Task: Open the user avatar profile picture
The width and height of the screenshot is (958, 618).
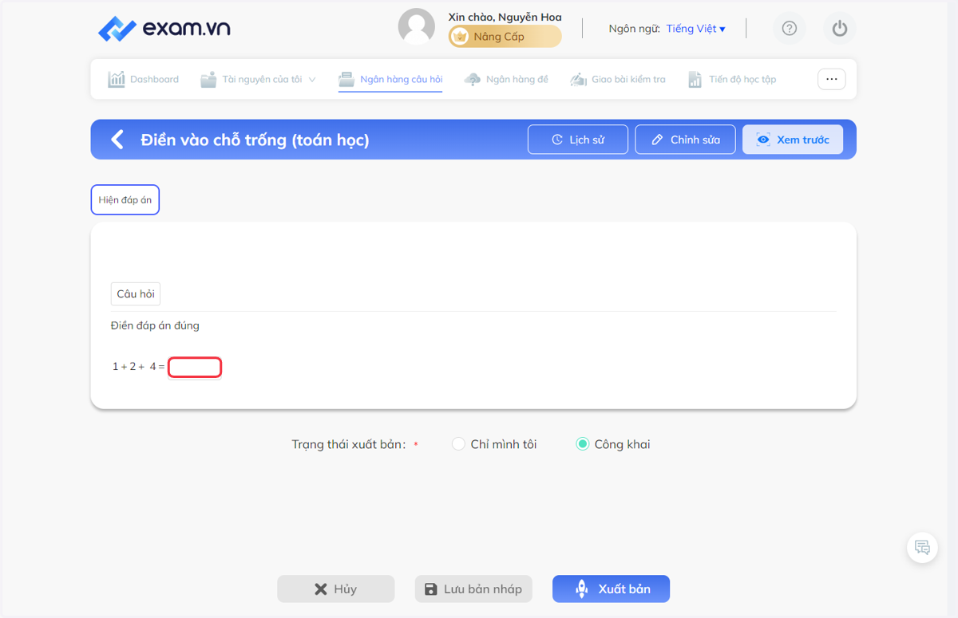Action: [417, 27]
